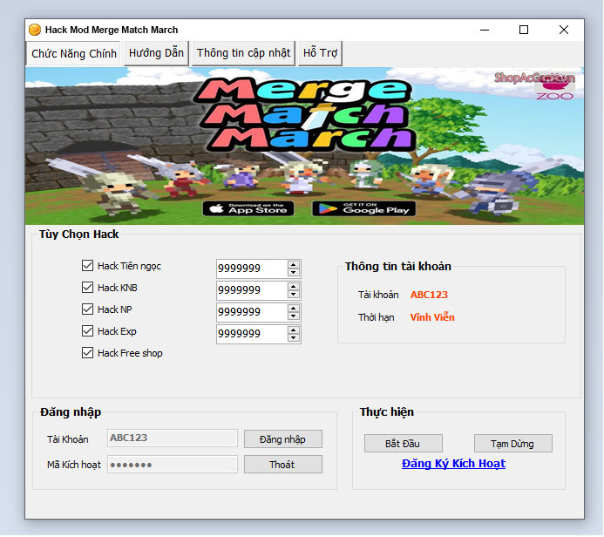Increase the Hack KNB value with up arrow
This screenshot has height=537, width=604.
pos(294,286)
